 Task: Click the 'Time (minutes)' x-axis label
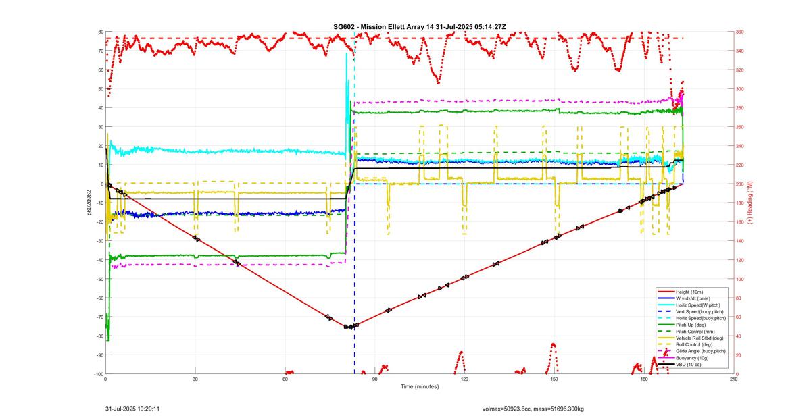click(419, 387)
